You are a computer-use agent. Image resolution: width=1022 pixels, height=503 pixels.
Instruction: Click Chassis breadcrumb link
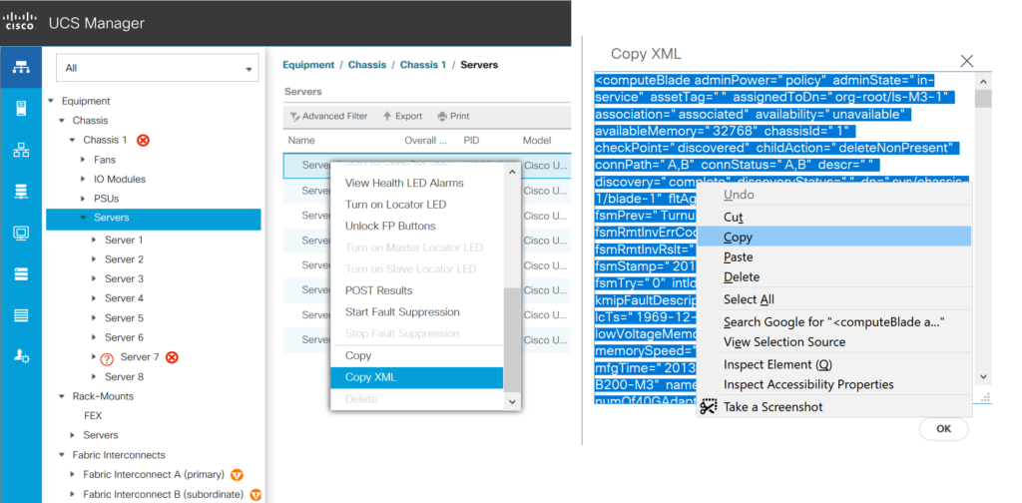367,65
